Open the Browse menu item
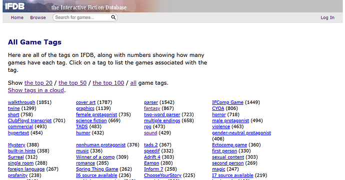This screenshot has width=345, height=180. click(x=38, y=17)
